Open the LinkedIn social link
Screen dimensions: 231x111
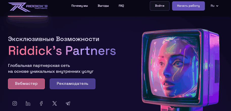[x=28, y=103]
